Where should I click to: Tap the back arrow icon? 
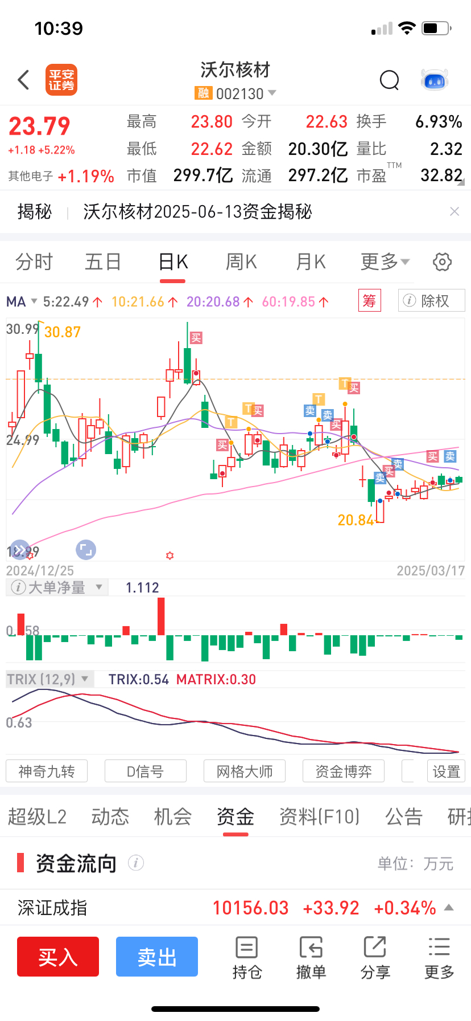23,80
